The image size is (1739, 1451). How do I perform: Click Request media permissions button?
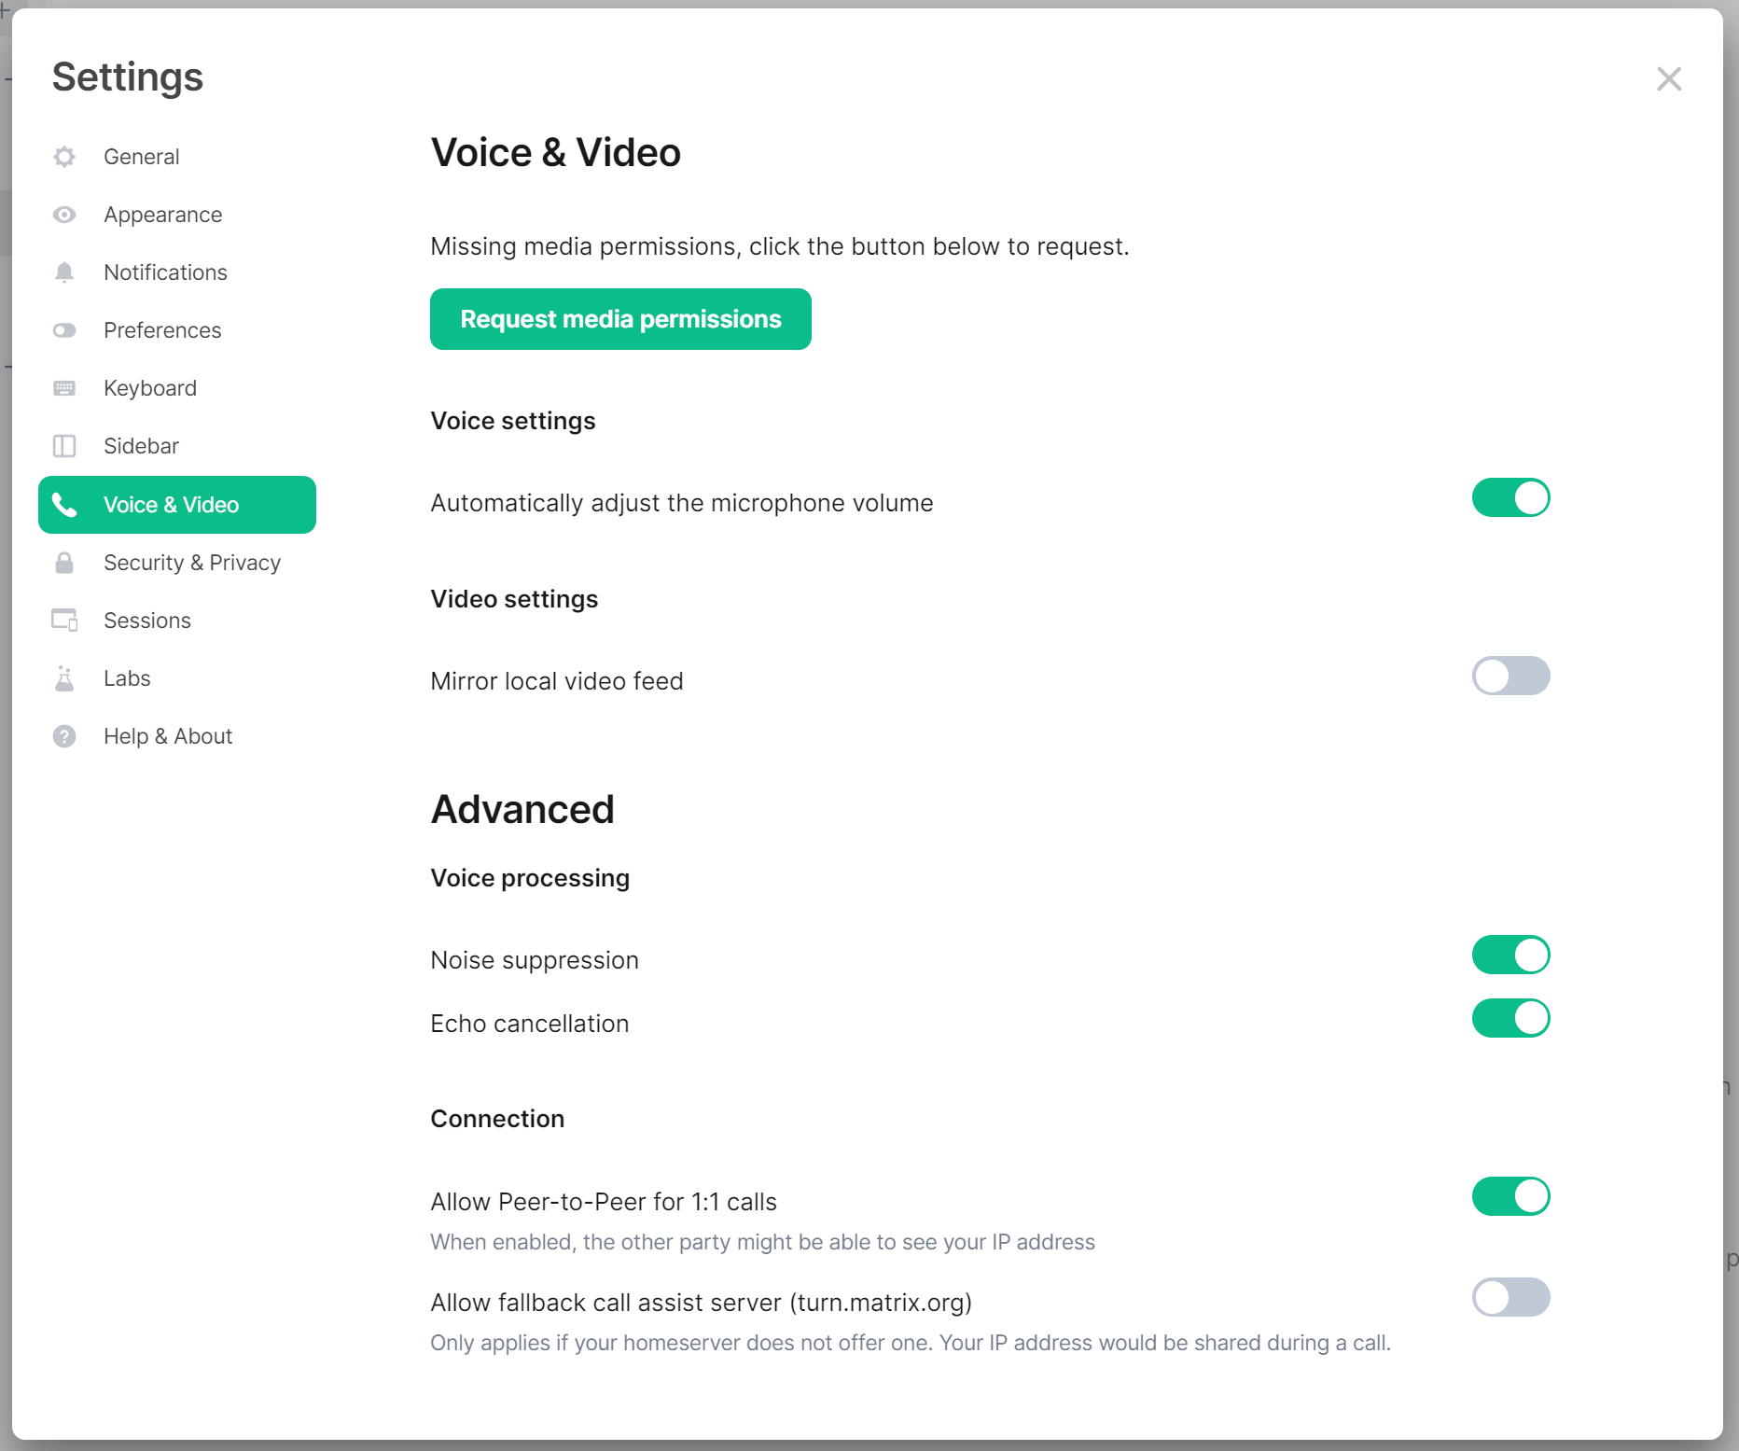pyautogui.click(x=620, y=319)
